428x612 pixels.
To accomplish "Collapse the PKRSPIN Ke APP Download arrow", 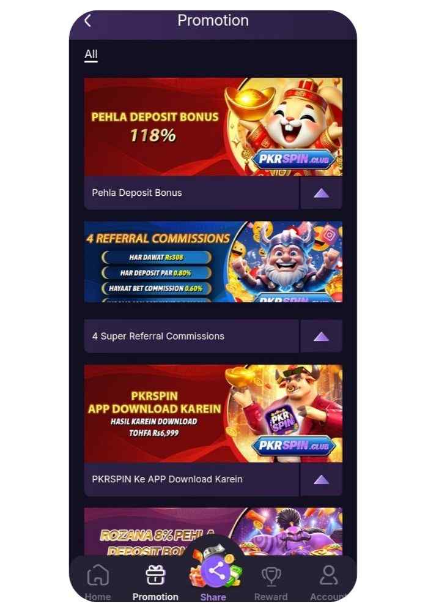I will [x=321, y=480].
